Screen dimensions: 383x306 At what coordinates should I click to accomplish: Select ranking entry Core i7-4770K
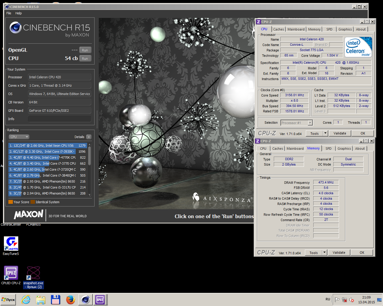(x=48, y=157)
